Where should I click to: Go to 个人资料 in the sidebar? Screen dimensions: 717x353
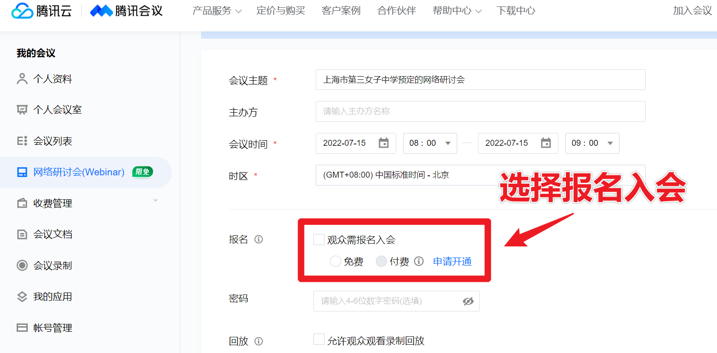[x=53, y=79]
